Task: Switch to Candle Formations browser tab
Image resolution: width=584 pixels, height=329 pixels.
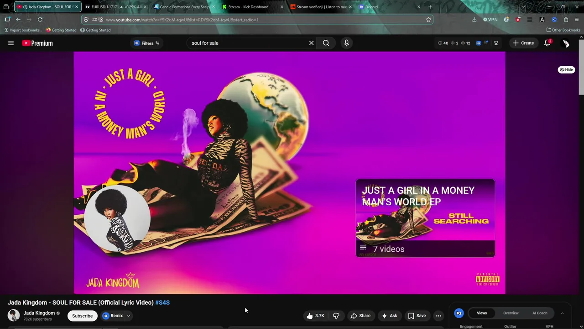Action: (x=183, y=7)
